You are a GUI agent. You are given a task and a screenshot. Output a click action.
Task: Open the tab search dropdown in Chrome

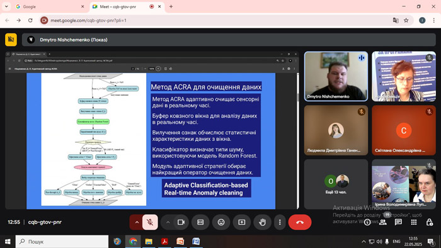tap(6, 6)
